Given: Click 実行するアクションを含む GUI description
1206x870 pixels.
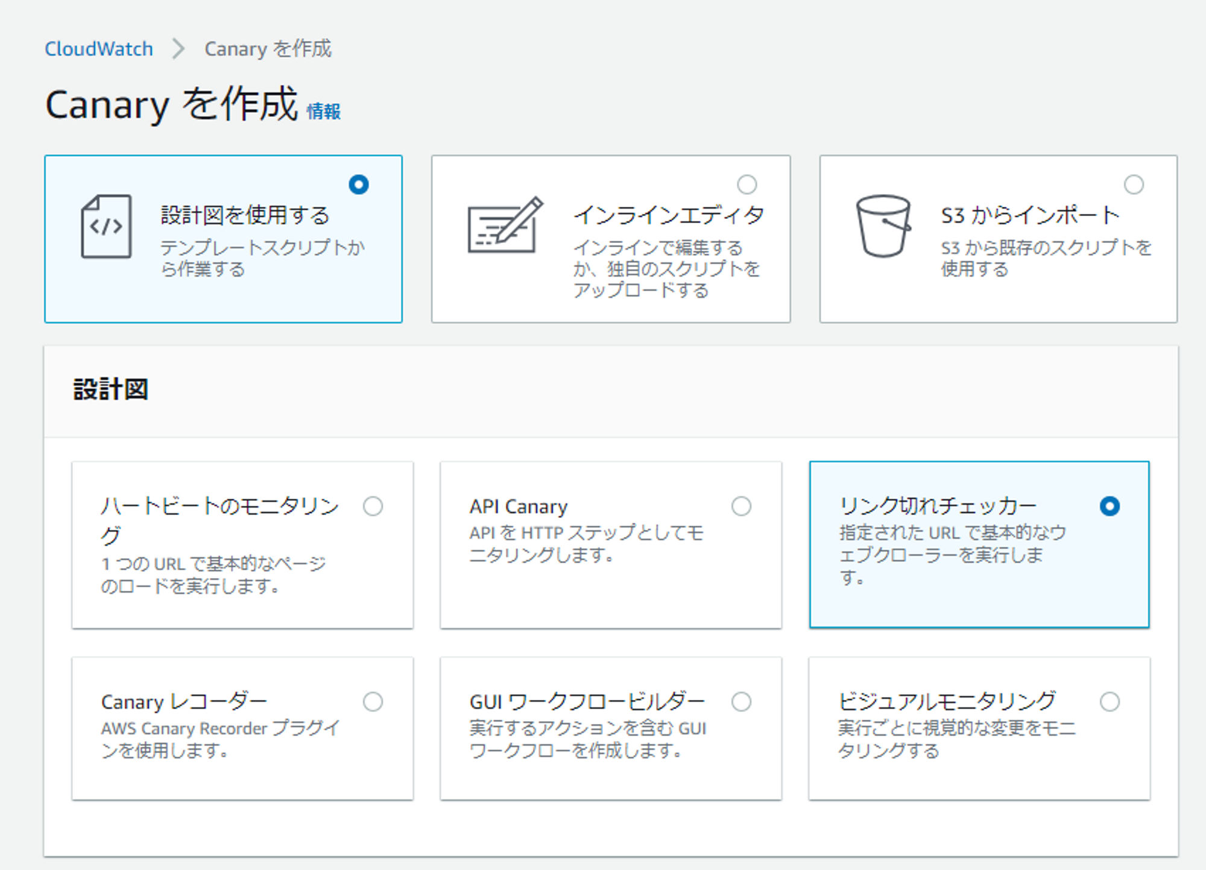Looking at the screenshot, I should (x=588, y=739).
